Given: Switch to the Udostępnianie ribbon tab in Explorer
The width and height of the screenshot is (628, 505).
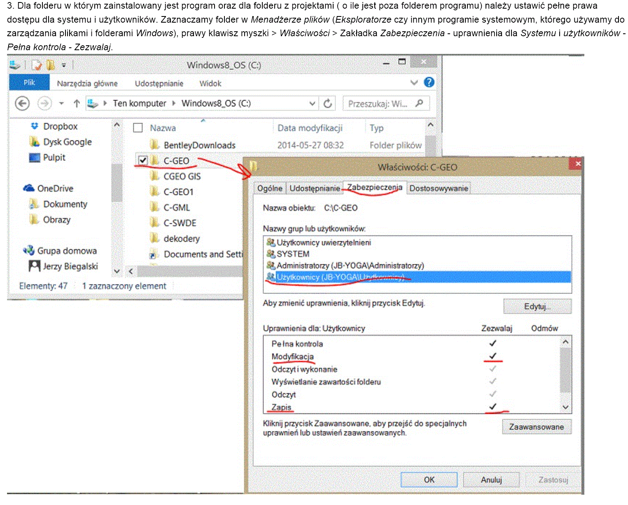Looking at the screenshot, I should [159, 84].
